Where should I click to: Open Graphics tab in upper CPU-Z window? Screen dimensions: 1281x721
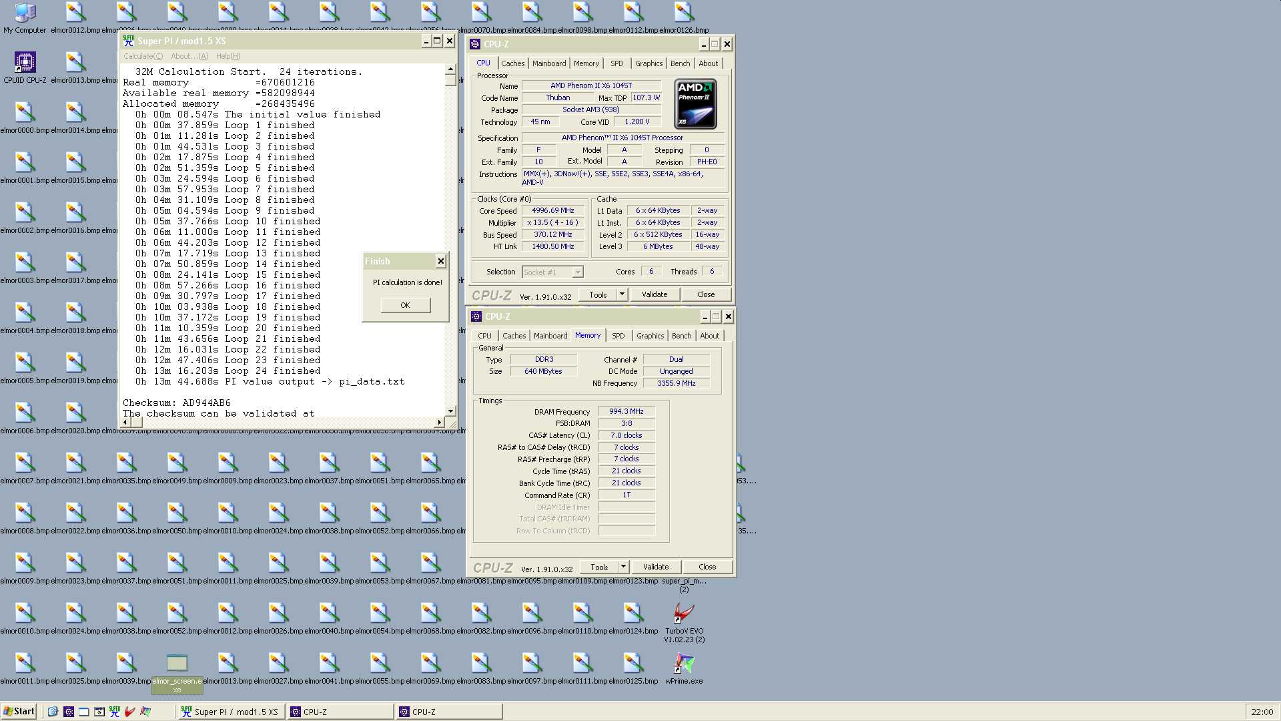(x=649, y=63)
